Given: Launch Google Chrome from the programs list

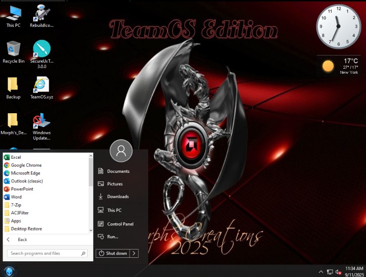Looking at the screenshot, I should pos(46,165).
